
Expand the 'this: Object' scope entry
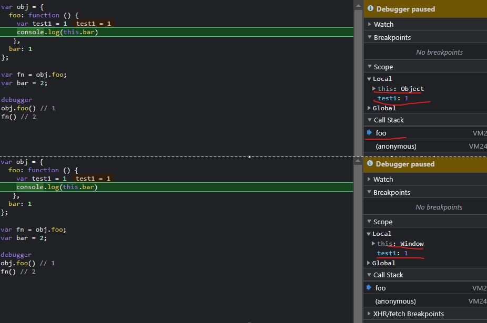coord(374,89)
